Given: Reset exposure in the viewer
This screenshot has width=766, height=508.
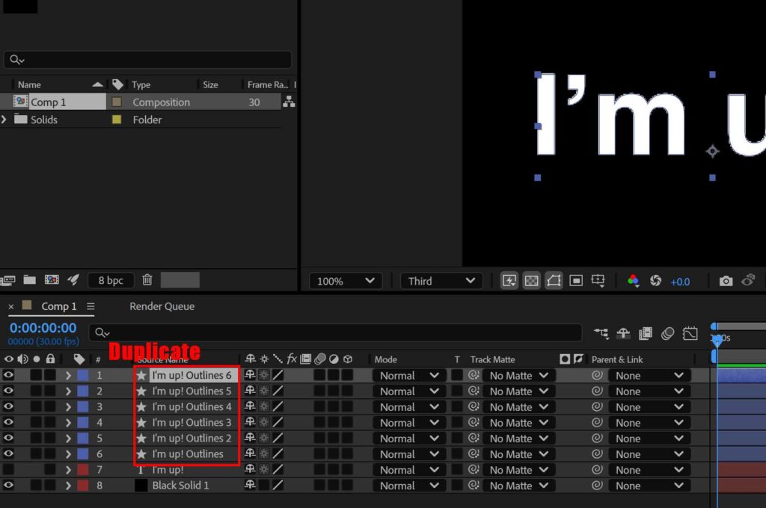Looking at the screenshot, I should [x=655, y=281].
